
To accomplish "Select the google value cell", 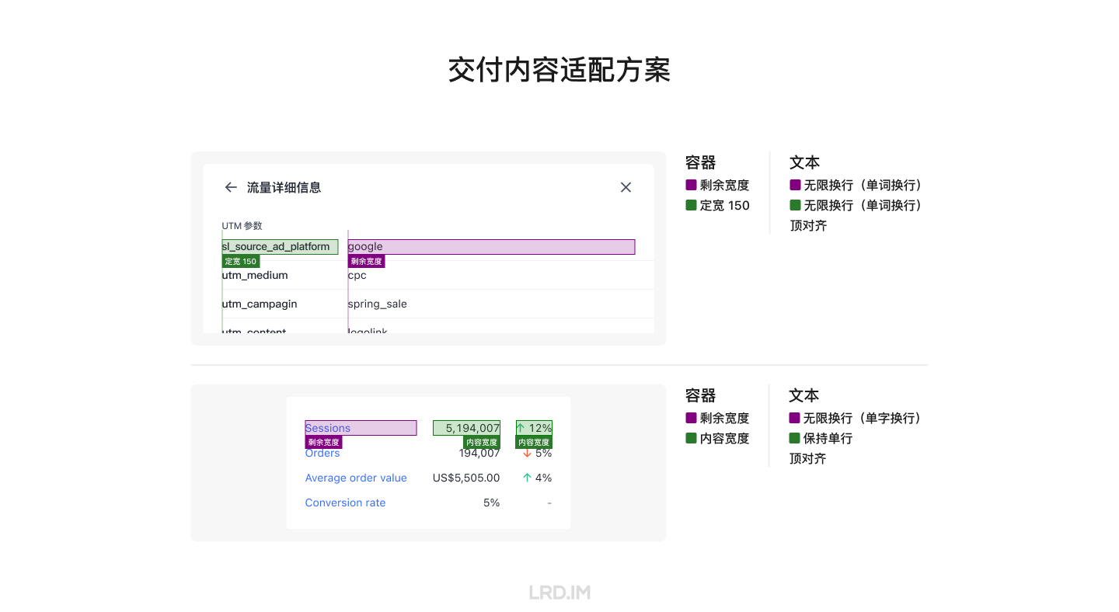I will (x=491, y=247).
